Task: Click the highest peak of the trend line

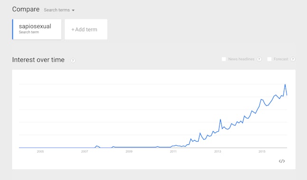Action: (x=285, y=85)
